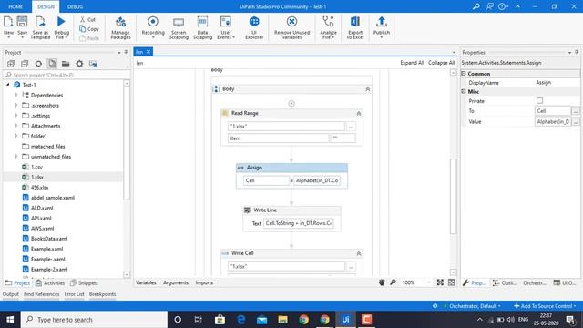The width and height of the screenshot is (583, 328).
Task: Click Expand All icon in Project panel
Action: click(11, 64)
